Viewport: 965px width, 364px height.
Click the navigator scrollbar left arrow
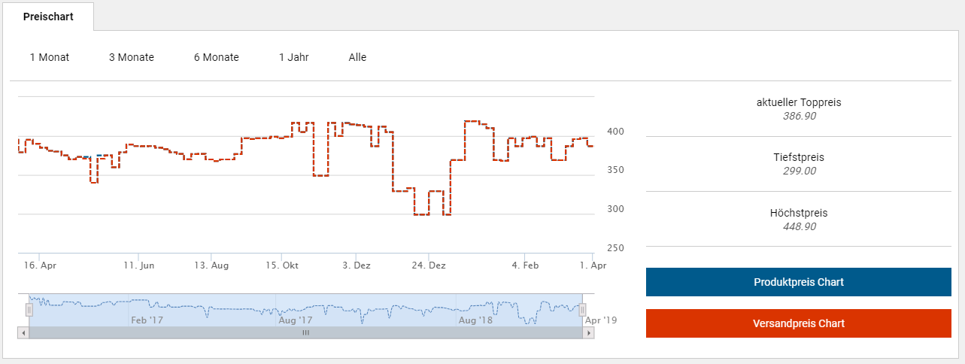point(23,332)
